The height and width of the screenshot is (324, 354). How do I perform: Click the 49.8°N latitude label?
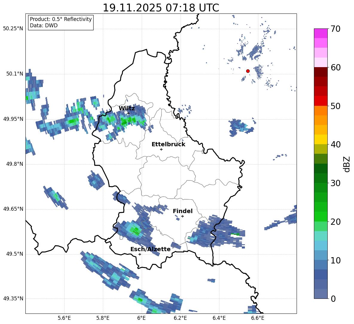(14, 164)
